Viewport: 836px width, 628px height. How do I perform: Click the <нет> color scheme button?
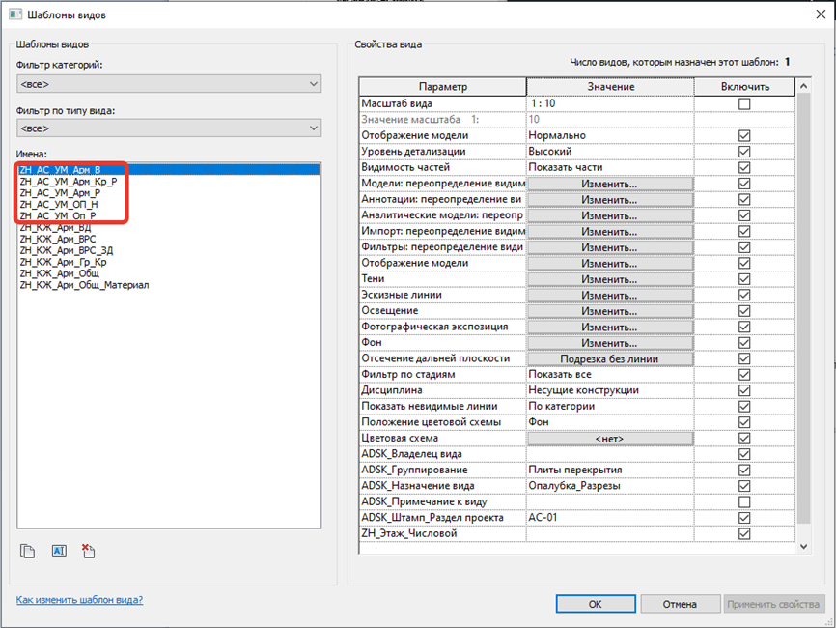click(x=610, y=439)
